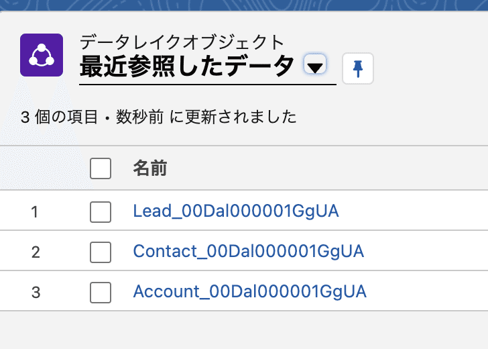Viewport: 488px width, 349px height.
Task: Click the blue patterned banner at top
Action: (x=244, y=5)
